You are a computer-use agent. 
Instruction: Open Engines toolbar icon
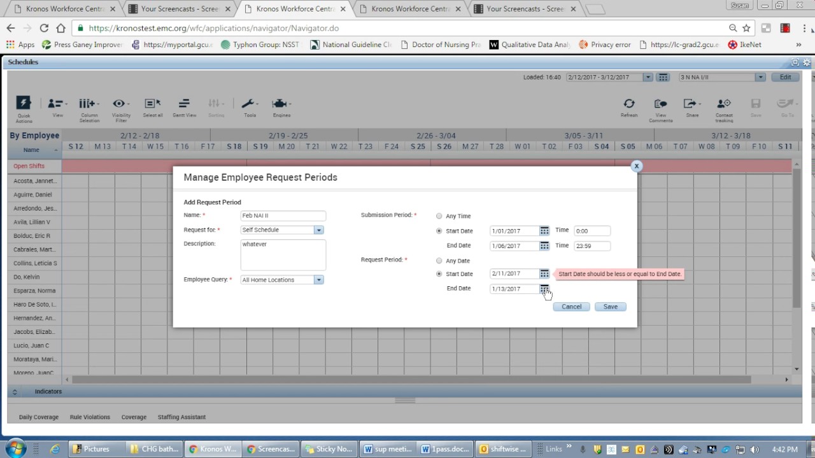[x=280, y=104]
